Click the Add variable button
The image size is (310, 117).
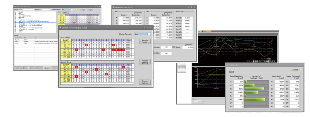[17, 68]
